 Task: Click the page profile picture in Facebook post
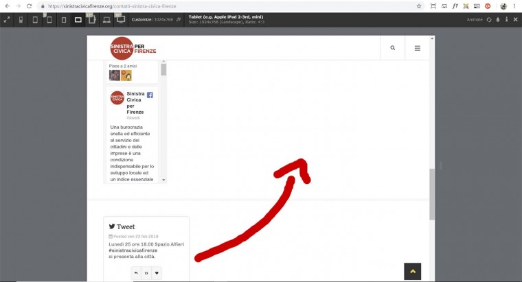117,97
